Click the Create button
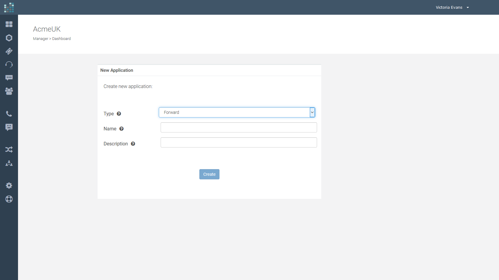The width and height of the screenshot is (499, 280). pos(209,174)
